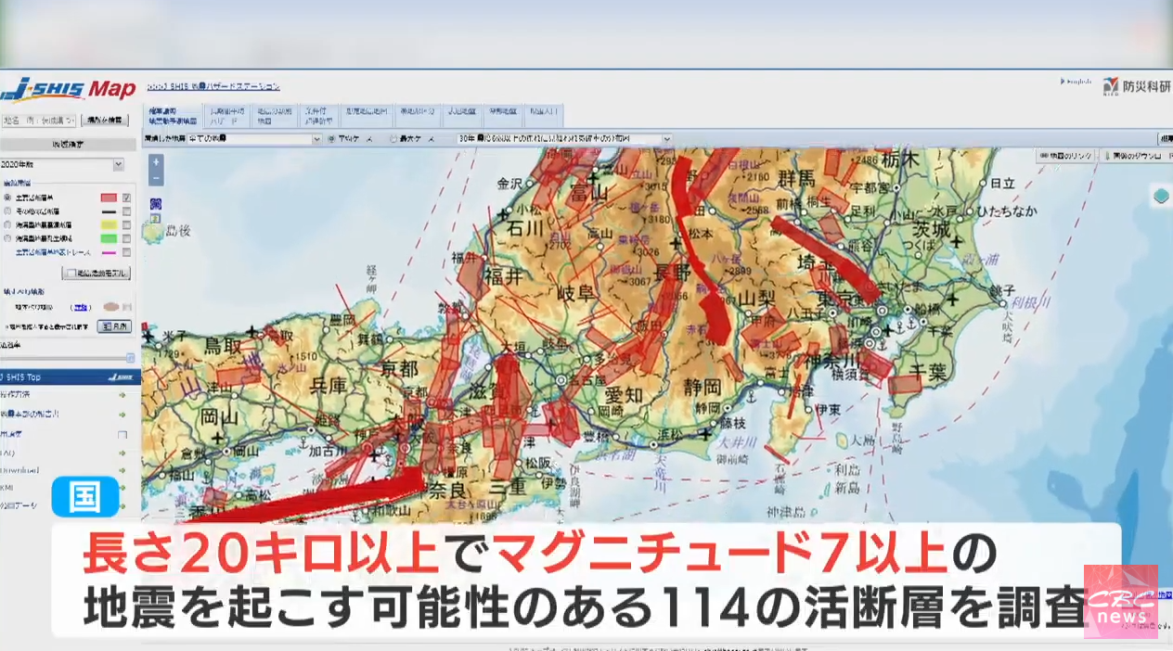1173x651 pixels.
Task: Click the blue grid icon below the zoom buttons
Action: (156, 203)
